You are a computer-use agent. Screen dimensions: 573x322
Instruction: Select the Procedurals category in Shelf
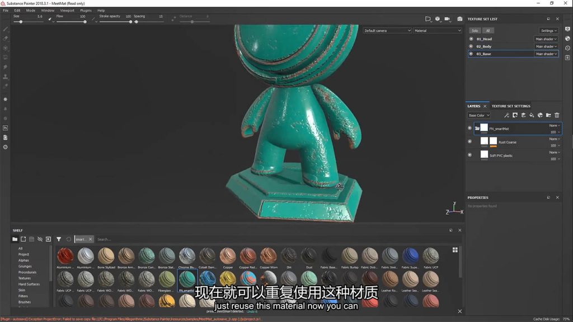click(x=27, y=272)
